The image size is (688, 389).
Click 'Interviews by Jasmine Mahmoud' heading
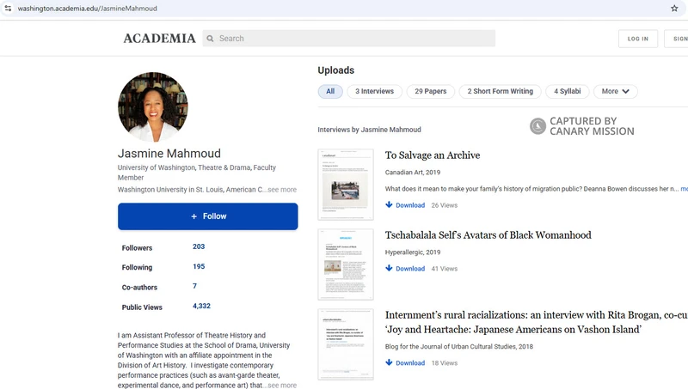click(369, 130)
